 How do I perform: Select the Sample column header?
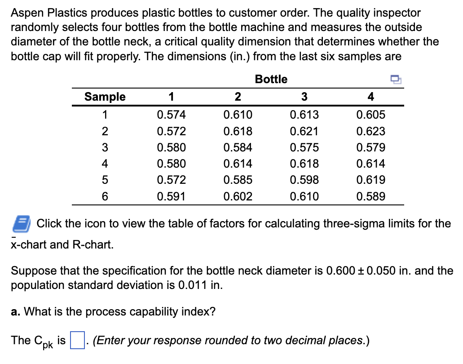click(x=105, y=97)
